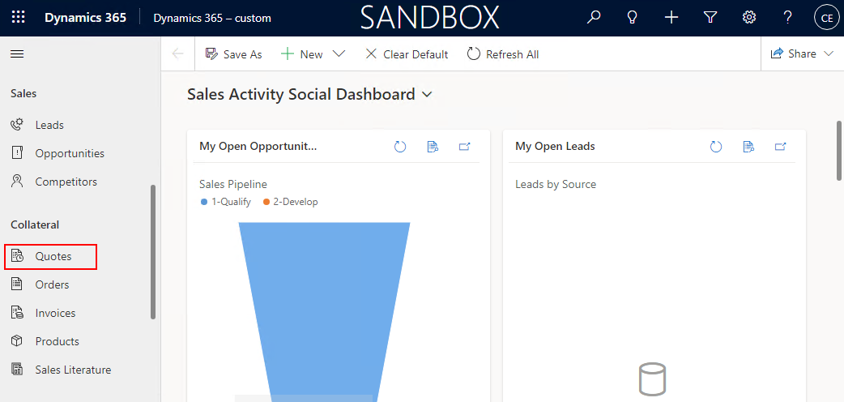Go back with the back arrow
The width and height of the screenshot is (844, 402).
pyautogui.click(x=177, y=53)
